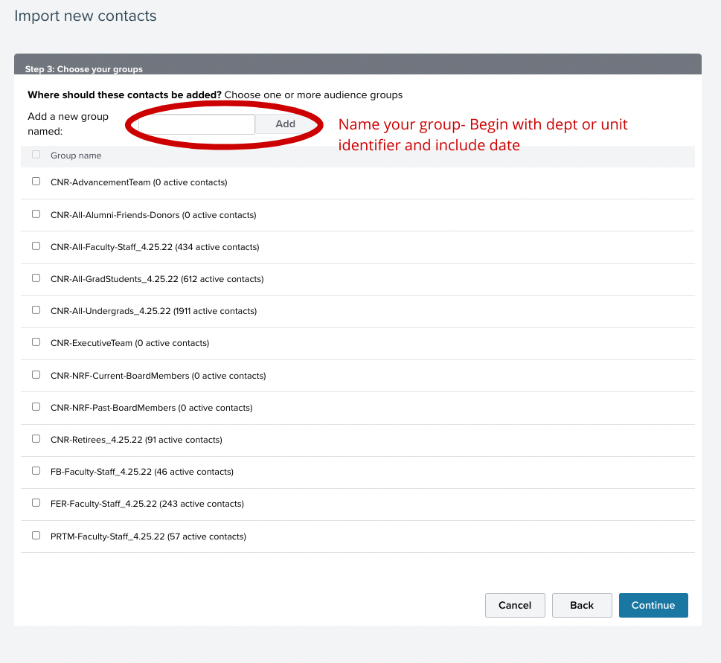Click the 'Step 3: Choose your groups' header
This screenshot has width=721, height=663.
83,69
